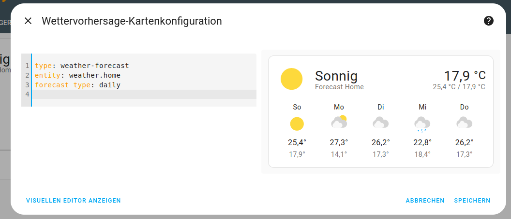The width and height of the screenshot is (511, 219).
Task: Click Monday's partly cloudy icon
Action: pos(339,122)
